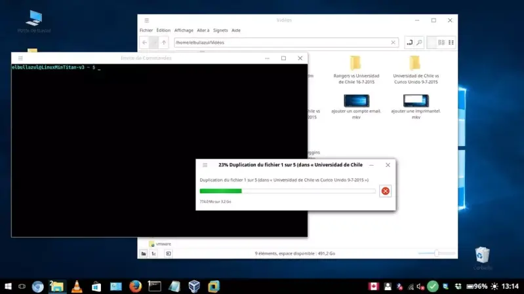Hide the file manager sidebar
Image resolution: width=524 pixels, height=294 pixels.
[169, 253]
